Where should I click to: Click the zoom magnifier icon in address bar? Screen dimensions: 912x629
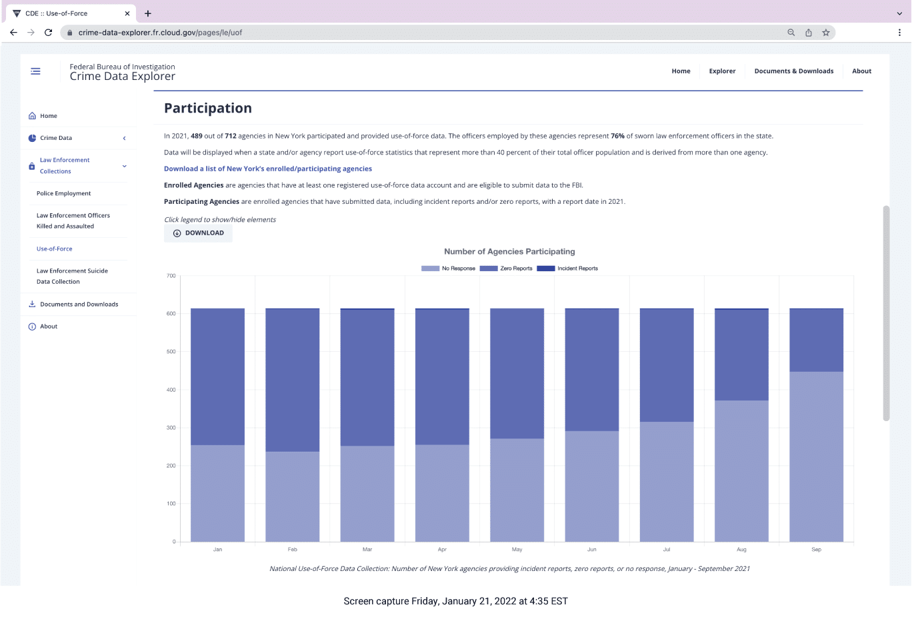791,33
